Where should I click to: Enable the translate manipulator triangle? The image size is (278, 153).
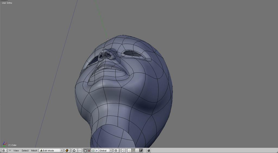click(89, 151)
